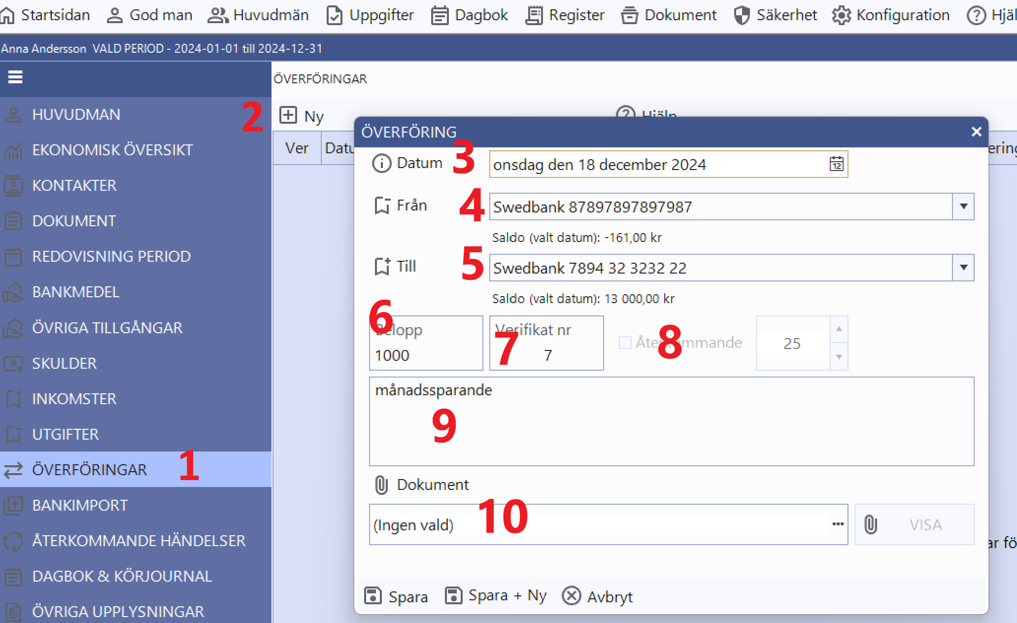Click the VISA button
Image resolution: width=1017 pixels, height=623 pixels.
point(915,524)
